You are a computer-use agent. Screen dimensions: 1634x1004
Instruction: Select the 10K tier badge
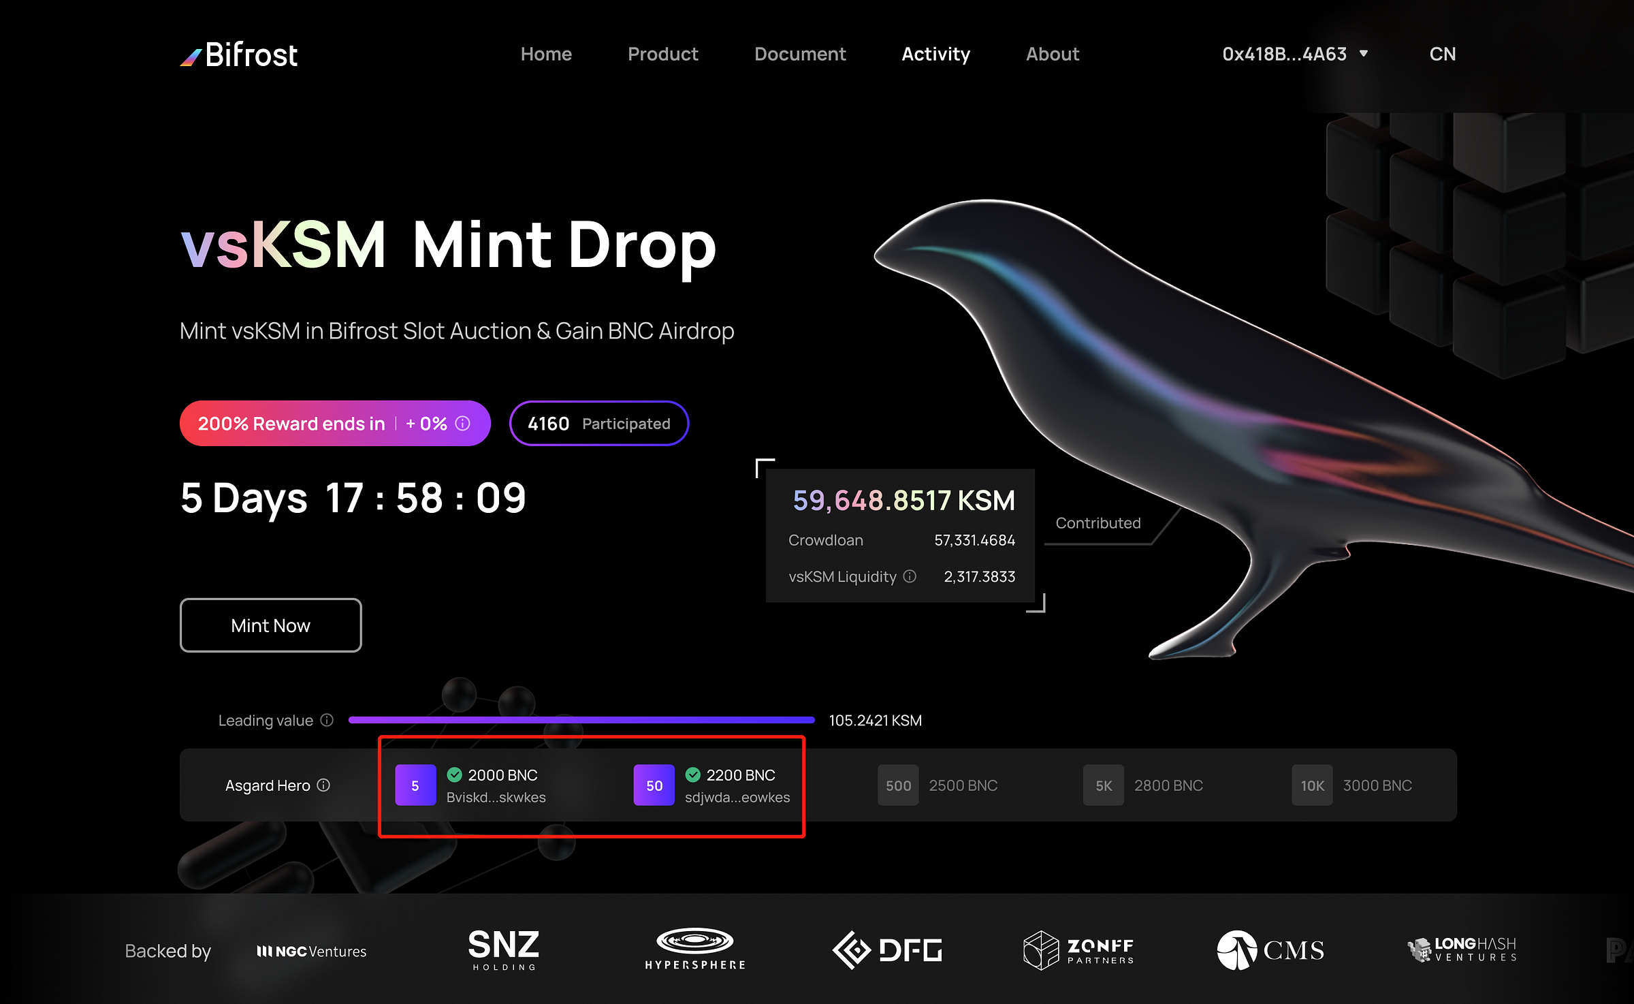click(1313, 785)
